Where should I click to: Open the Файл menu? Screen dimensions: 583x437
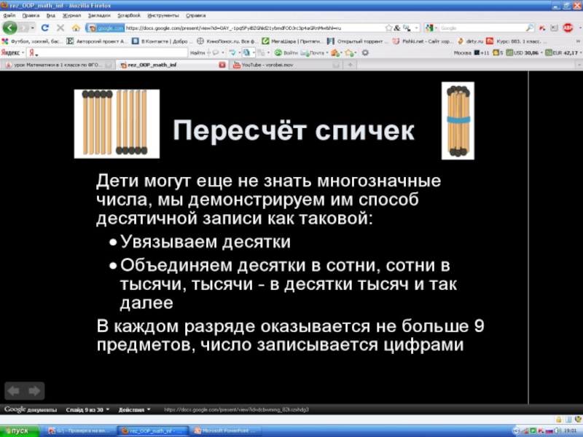coord(9,15)
